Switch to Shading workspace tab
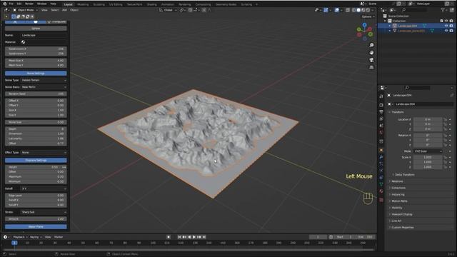This screenshot has width=457, height=257. coord(151,4)
